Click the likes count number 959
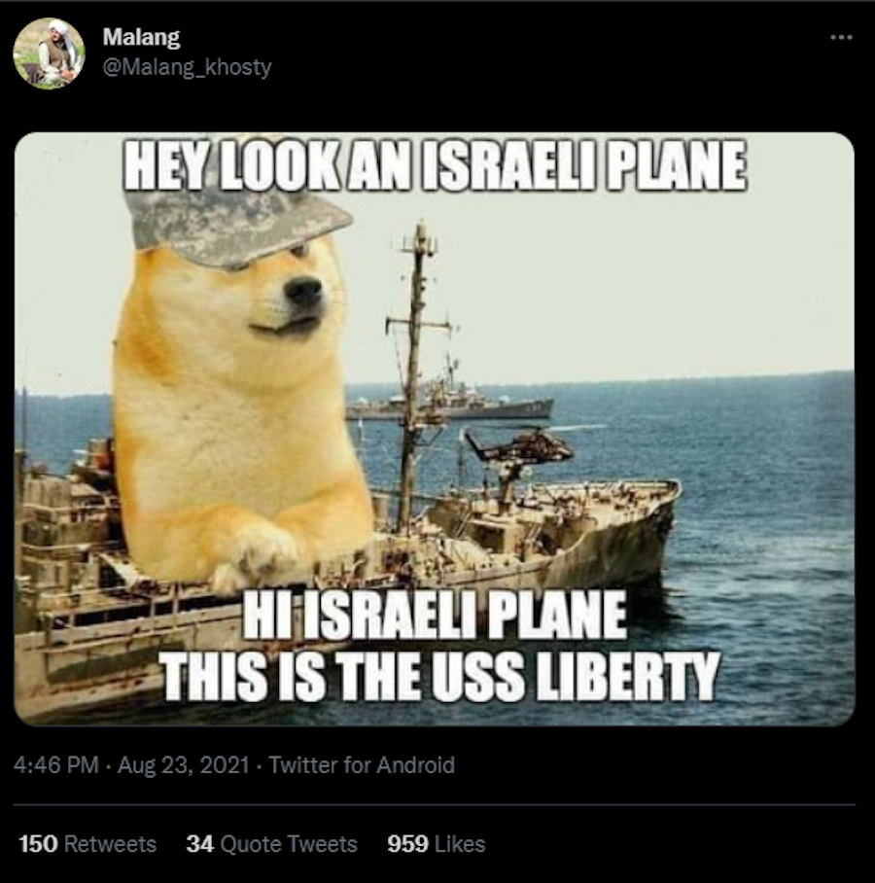This screenshot has width=875, height=883. pyautogui.click(x=407, y=844)
